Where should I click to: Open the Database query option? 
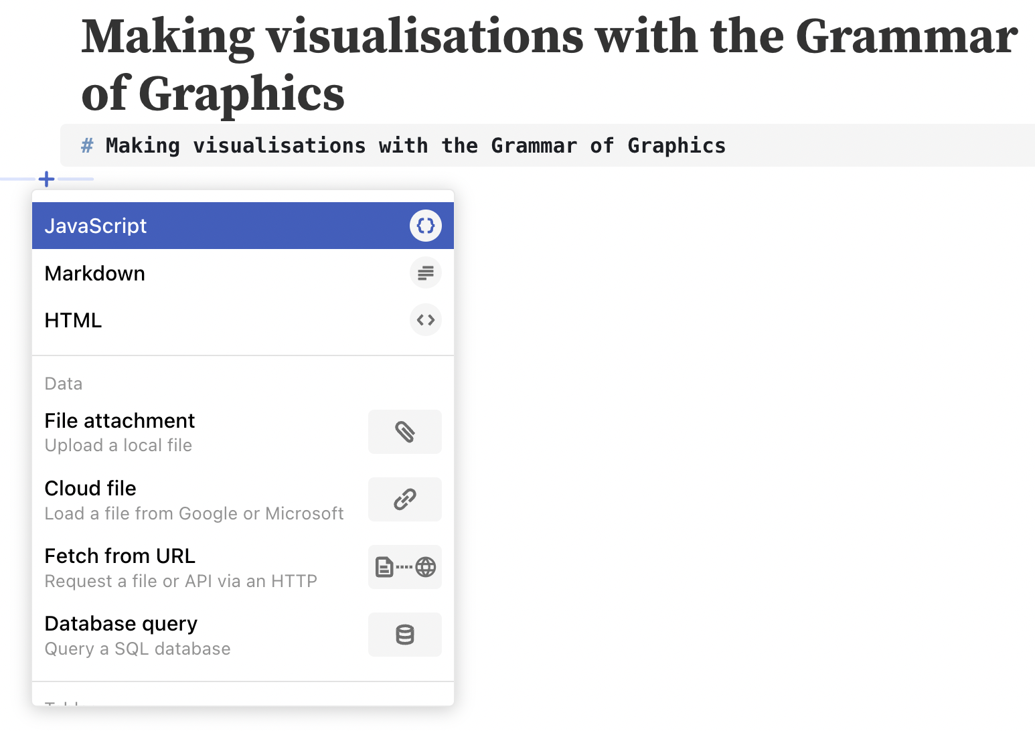pos(121,624)
